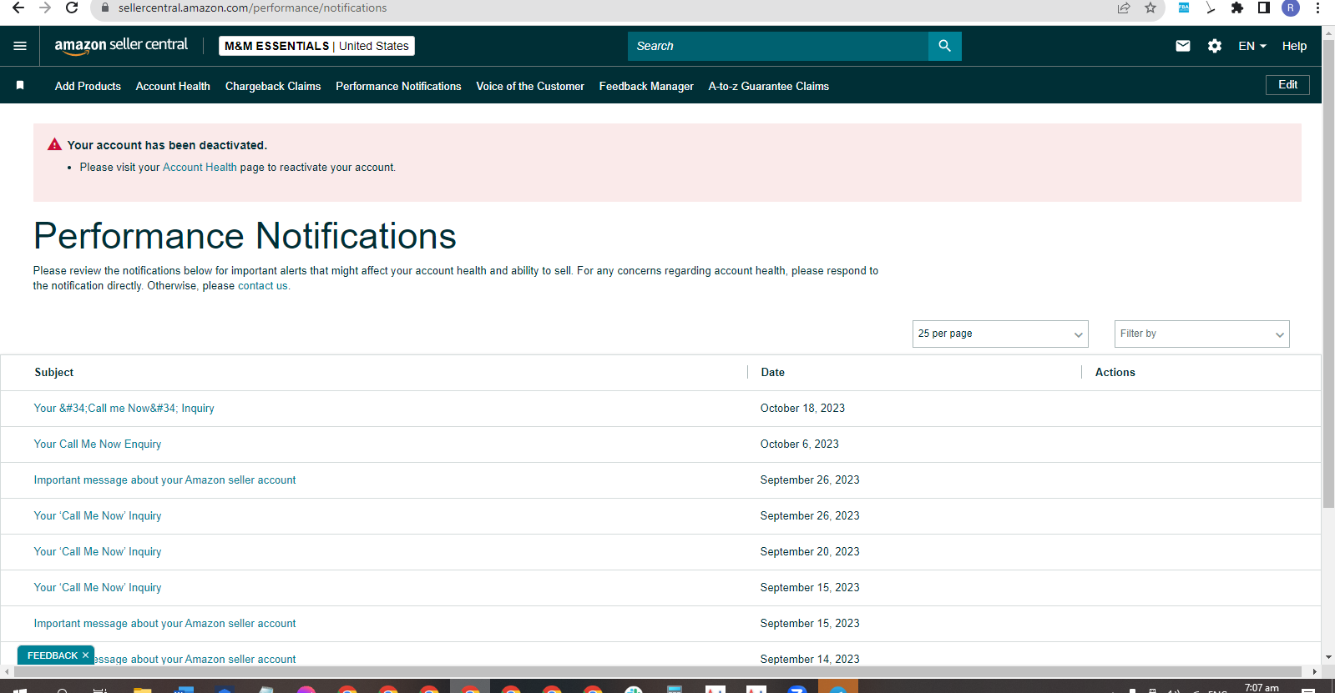Open the Chrome profile avatar
The width and height of the screenshot is (1335, 693).
[1291, 8]
